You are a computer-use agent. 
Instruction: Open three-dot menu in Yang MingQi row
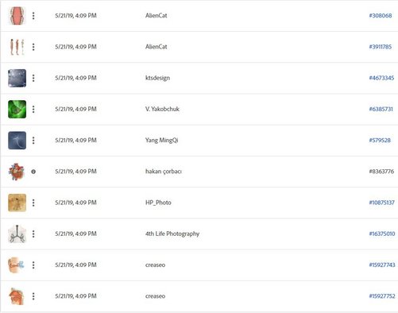pos(33,141)
